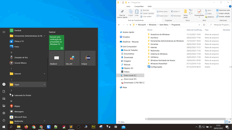This screenshot has height=130, width=232.
Task: Create a Nova pasta
Action: [x=185, y=13]
